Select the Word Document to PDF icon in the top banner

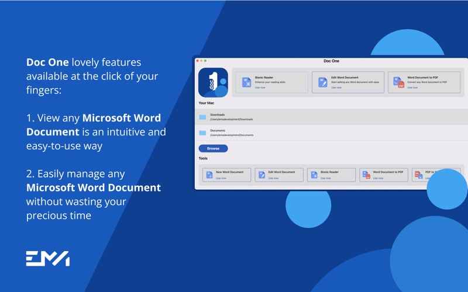[x=399, y=82]
